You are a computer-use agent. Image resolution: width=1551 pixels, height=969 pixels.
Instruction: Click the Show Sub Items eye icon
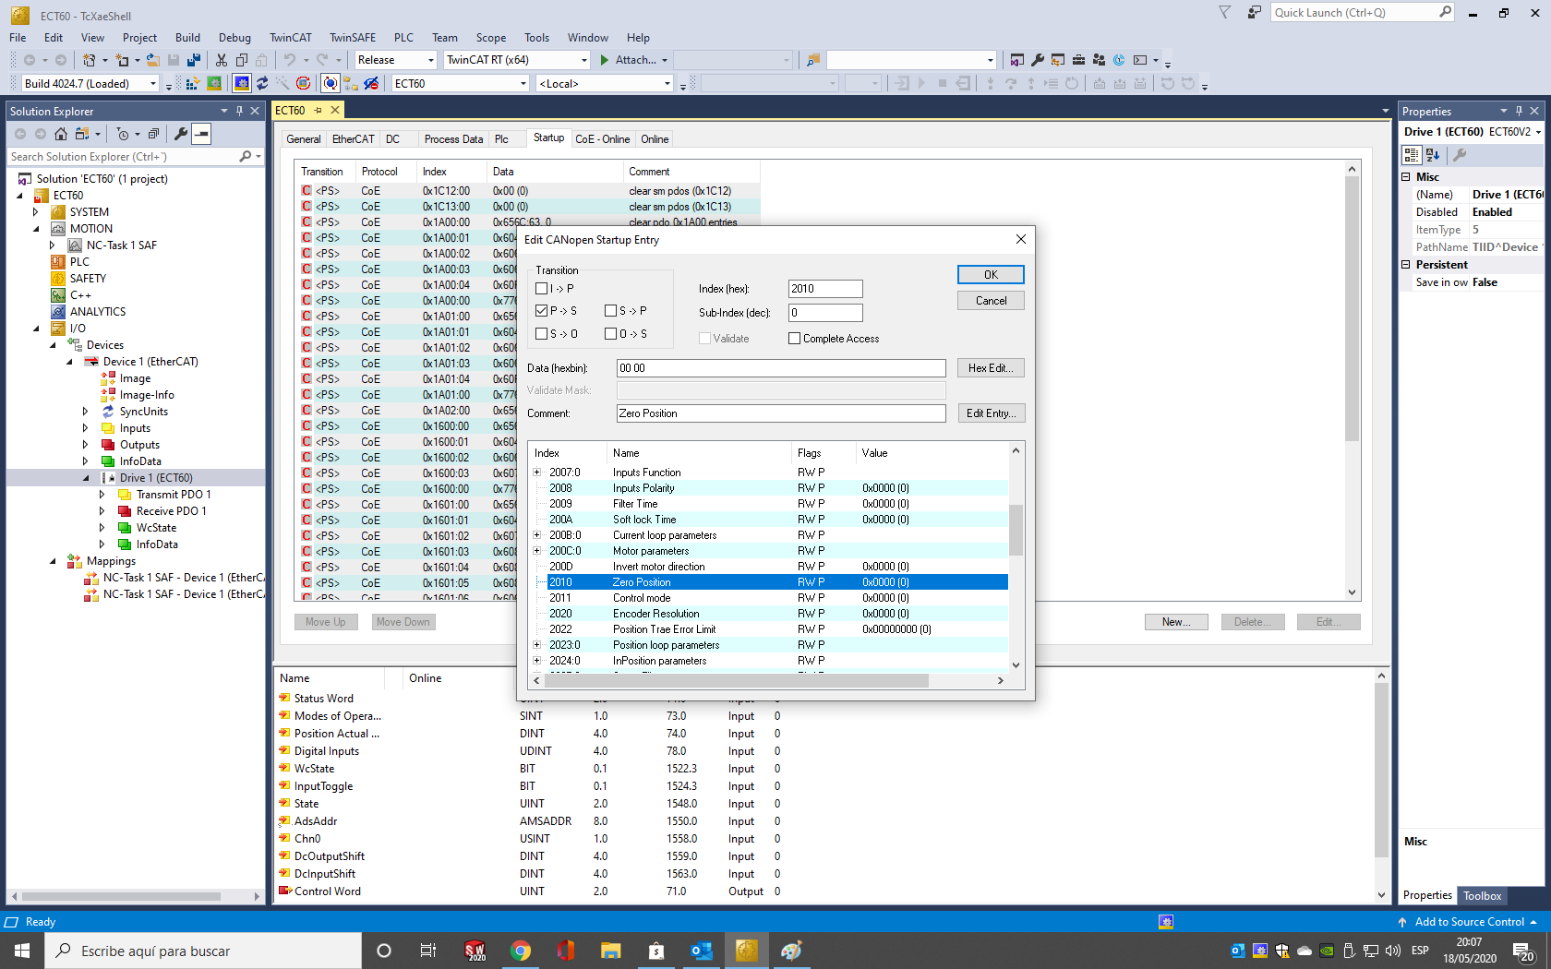(371, 84)
